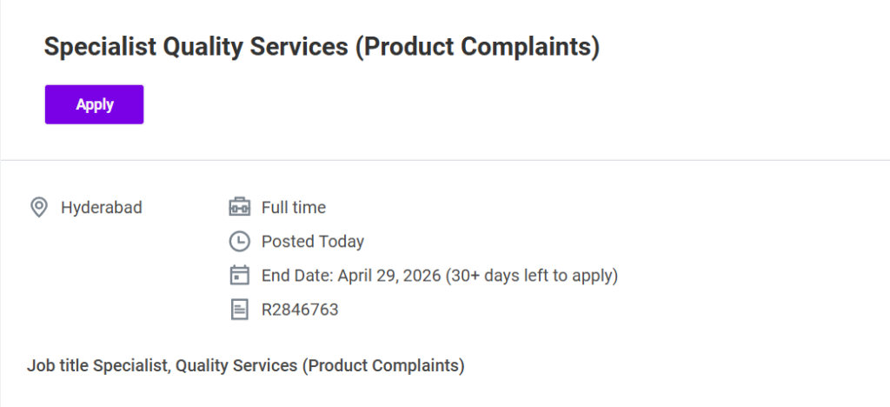Click the words "Job title" in the description
The image size is (890, 407).
coord(57,365)
